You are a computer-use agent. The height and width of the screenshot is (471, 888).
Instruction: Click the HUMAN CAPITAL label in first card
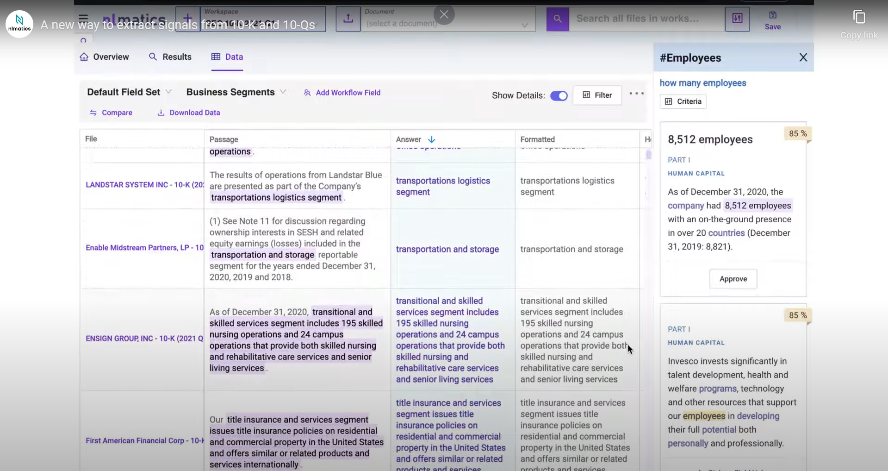(x=696, y=173)
